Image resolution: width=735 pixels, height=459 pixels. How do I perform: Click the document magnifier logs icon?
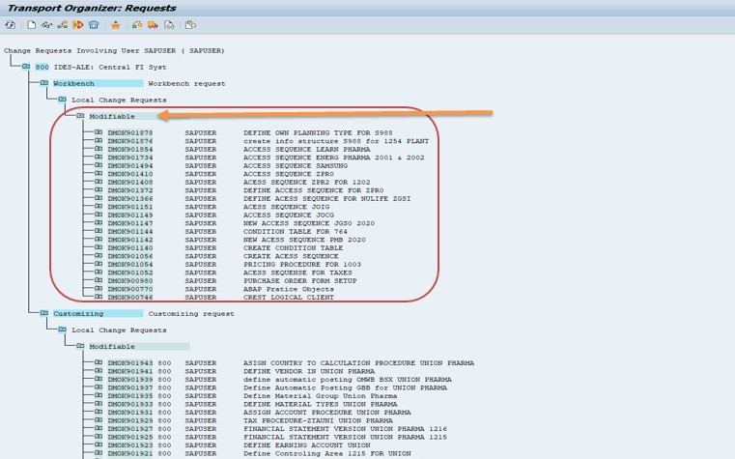click(x=168, y=25)
